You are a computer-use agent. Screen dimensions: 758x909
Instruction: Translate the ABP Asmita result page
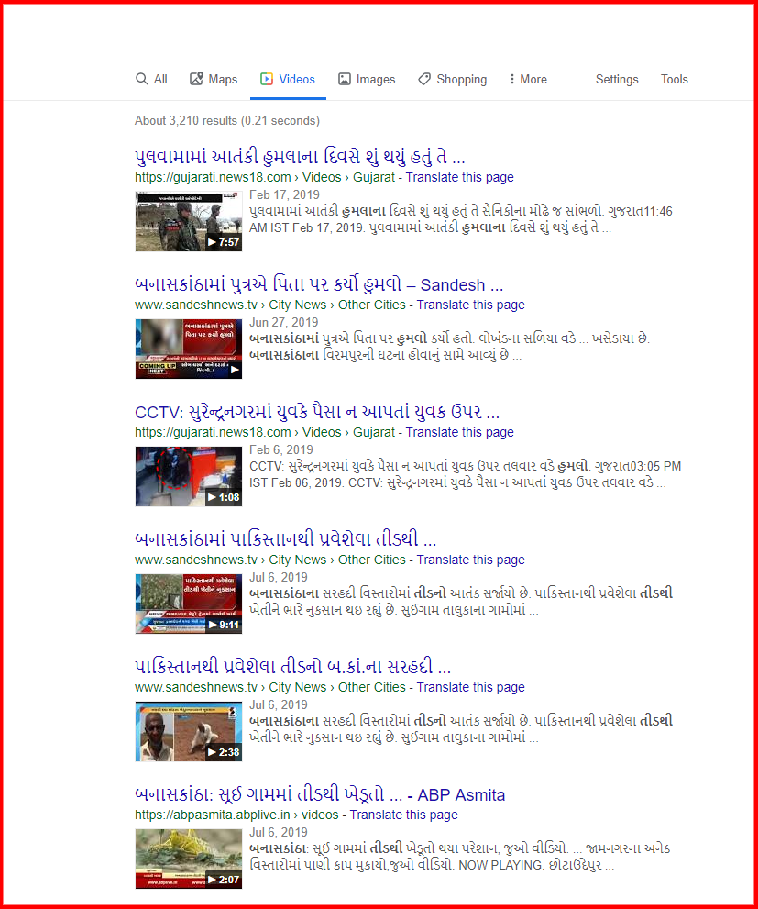click(403, 815)
